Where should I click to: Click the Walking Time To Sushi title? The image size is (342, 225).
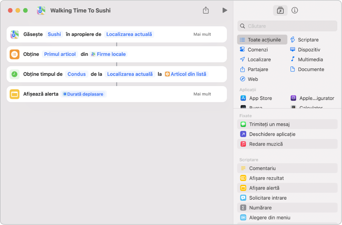tap(80, 10)
